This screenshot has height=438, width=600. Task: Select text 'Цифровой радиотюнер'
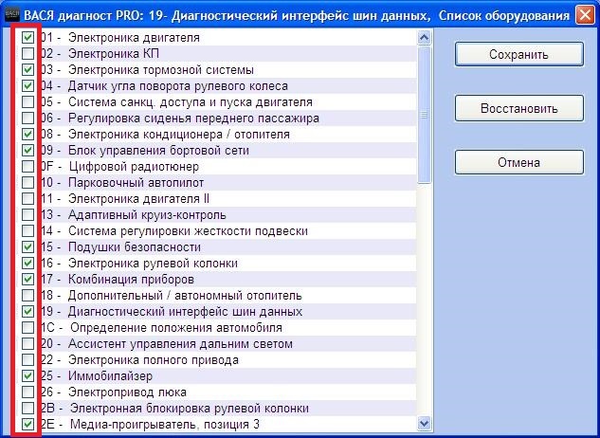pos(134,167)
